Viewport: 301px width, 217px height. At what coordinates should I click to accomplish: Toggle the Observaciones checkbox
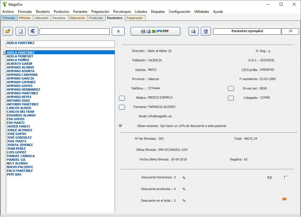pos(121,126)
